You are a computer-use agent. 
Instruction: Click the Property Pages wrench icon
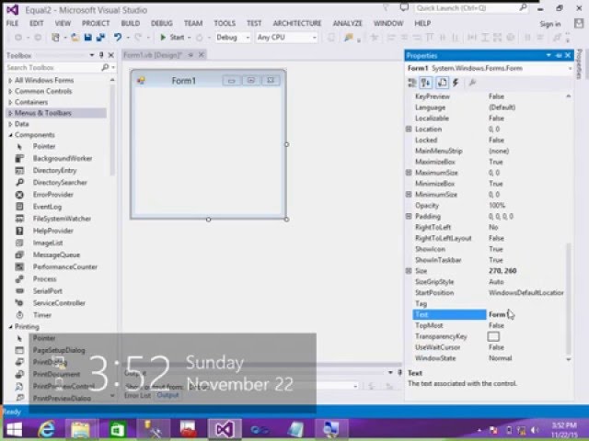coord(472,83)
